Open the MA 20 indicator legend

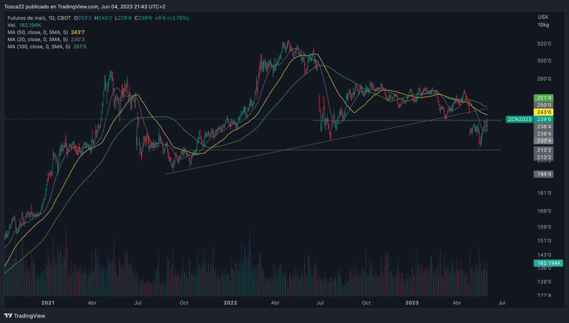(38, 39)
